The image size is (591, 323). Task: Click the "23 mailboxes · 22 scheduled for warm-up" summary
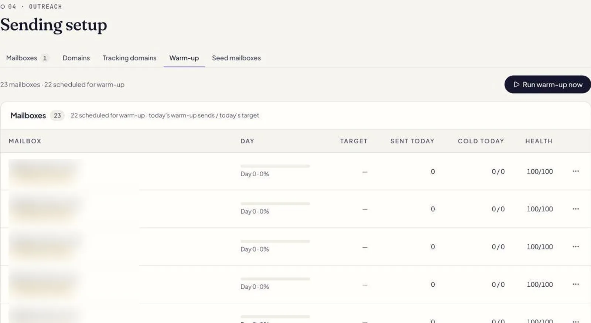(x=62, y=85)
